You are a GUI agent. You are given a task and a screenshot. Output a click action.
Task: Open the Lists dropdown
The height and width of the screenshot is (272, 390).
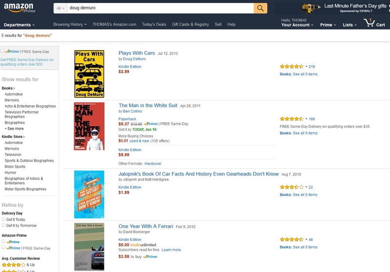350,25
